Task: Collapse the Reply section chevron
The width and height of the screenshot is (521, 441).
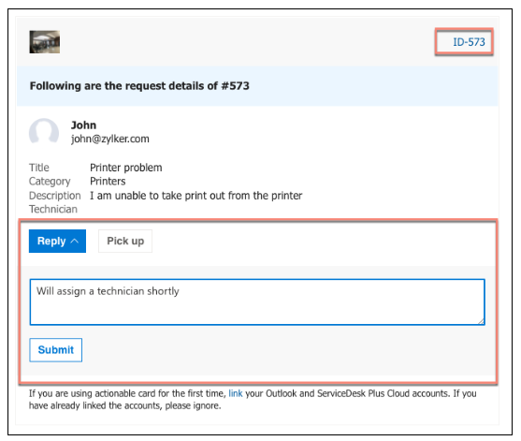Action: [75, 241]
